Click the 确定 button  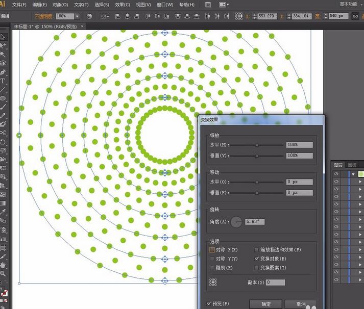266,304
